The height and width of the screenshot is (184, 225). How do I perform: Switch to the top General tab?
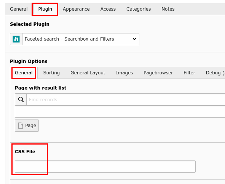coord(19,9)
